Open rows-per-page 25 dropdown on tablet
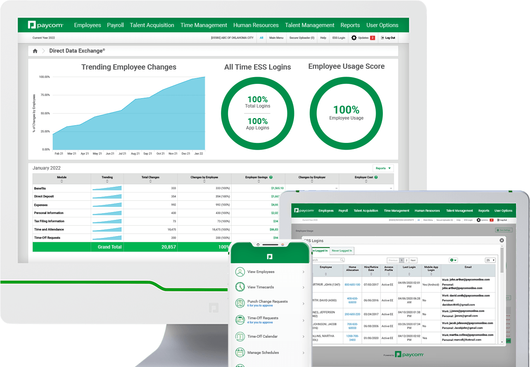 [490, 260]
